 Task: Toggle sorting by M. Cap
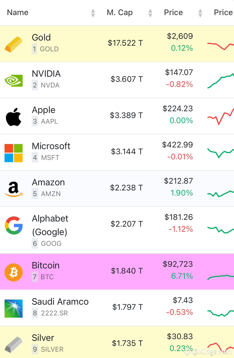(150, 12)
